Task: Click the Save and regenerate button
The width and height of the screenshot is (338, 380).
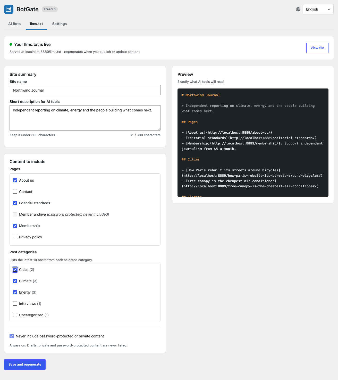Action: pyautogui.click(x=25, y=365)
